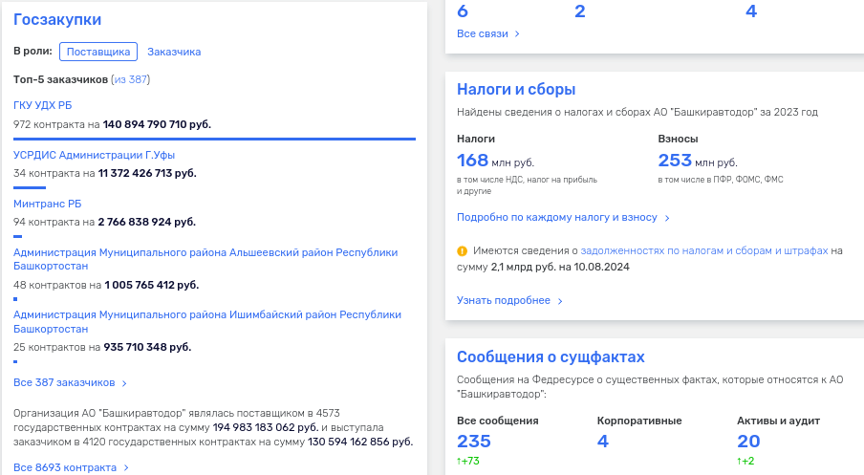Click the Корпоративные label
Screen dimensions: 864x475
[639, 421]
